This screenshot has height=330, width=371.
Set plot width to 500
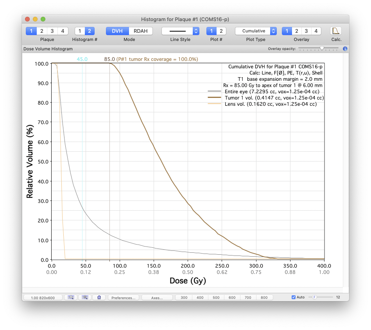216,298
